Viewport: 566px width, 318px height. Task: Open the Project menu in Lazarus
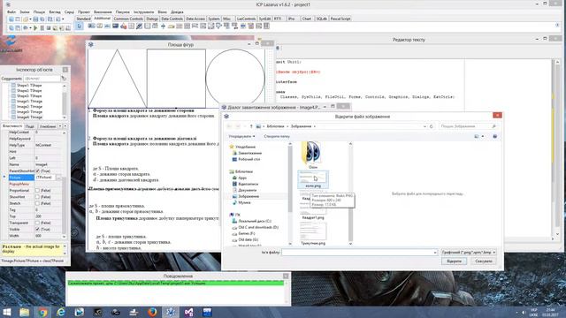coord(84,11)
